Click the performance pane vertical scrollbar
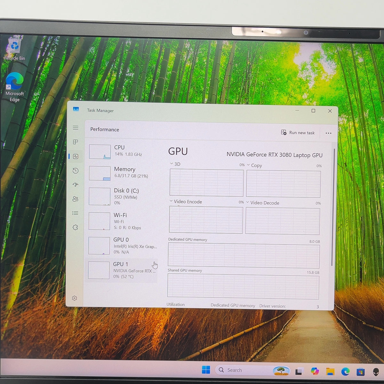 (333, 207)
